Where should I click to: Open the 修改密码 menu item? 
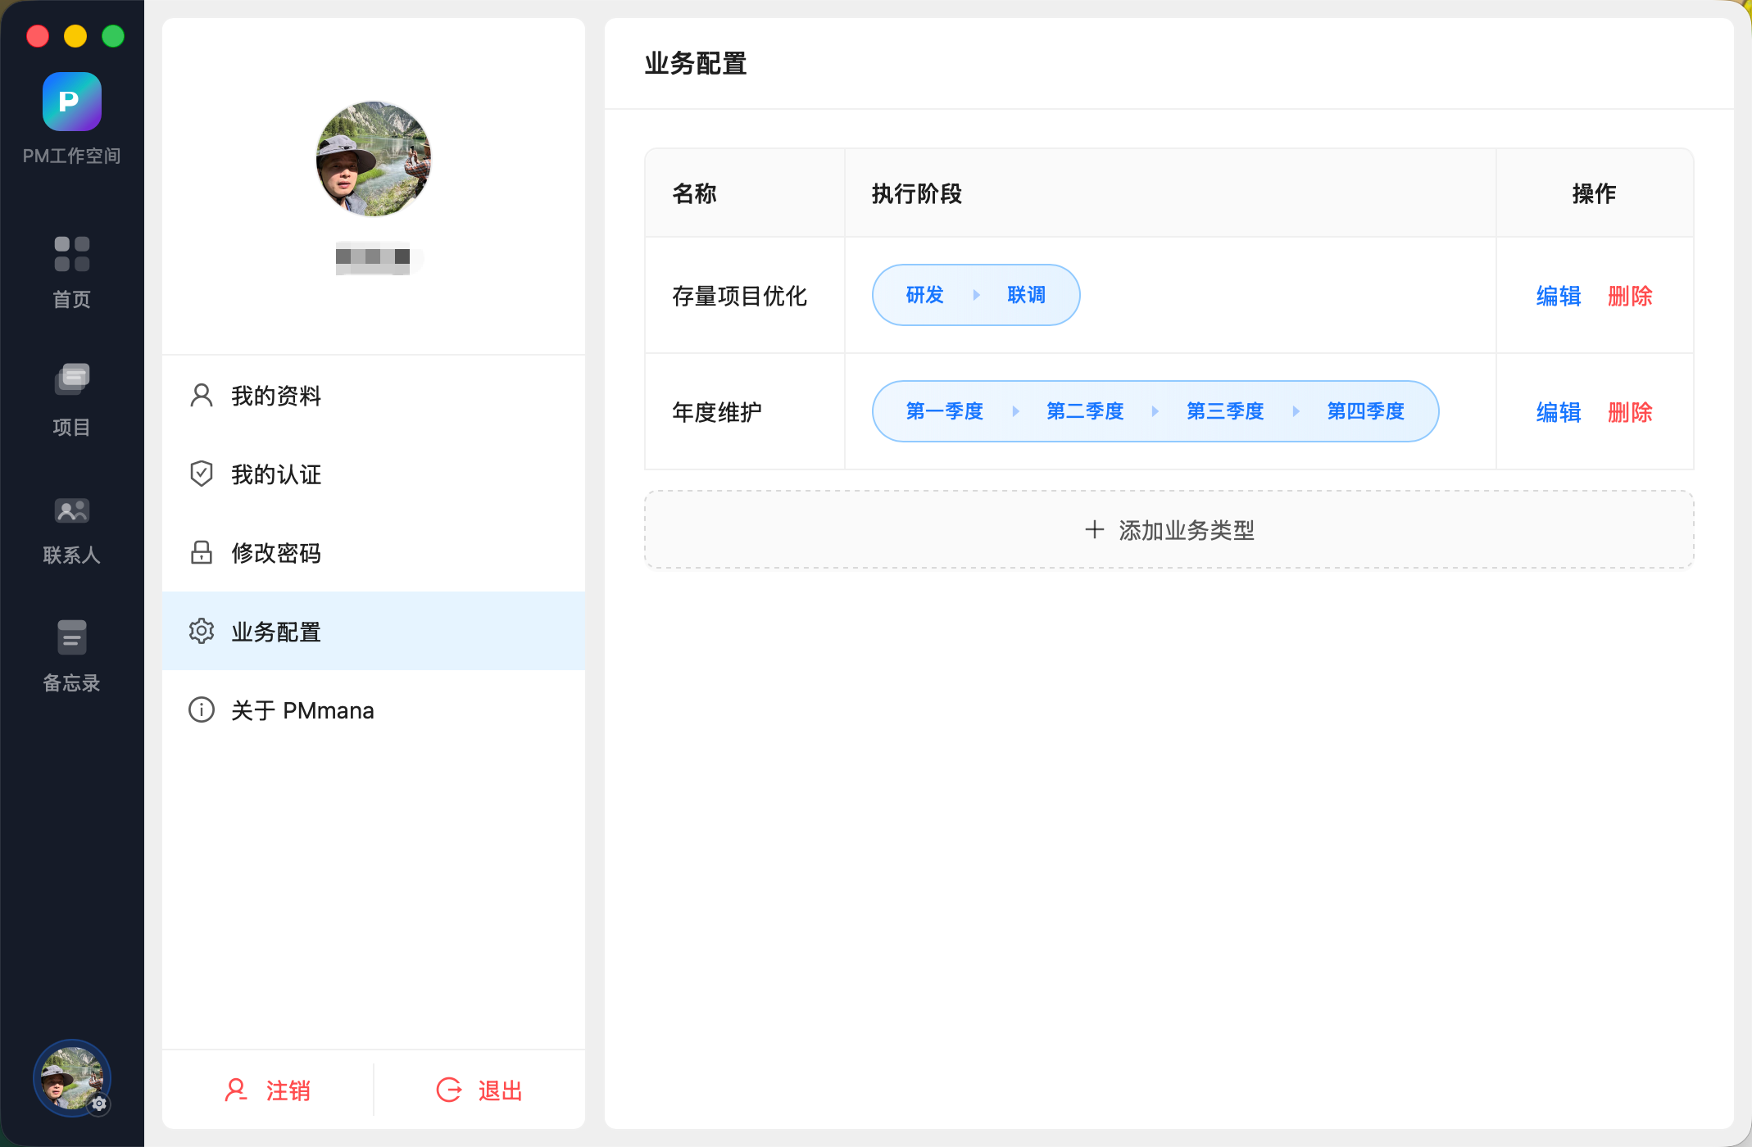(374, 552)
